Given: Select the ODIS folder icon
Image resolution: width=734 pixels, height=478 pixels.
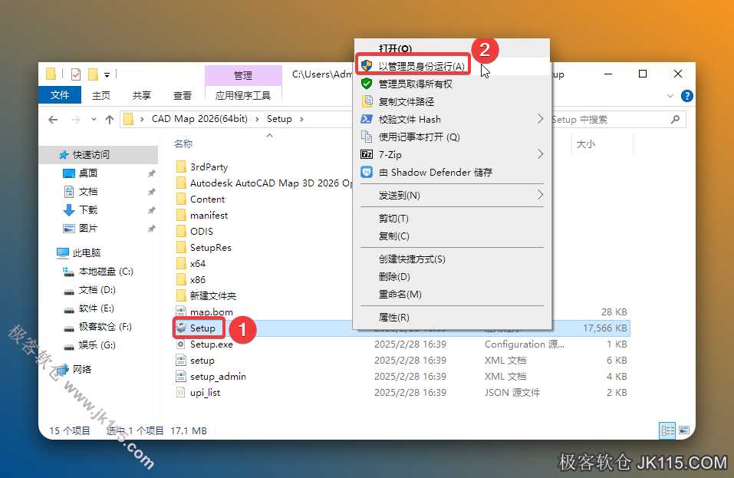Looking at the screenshot, I should point(181,231).
